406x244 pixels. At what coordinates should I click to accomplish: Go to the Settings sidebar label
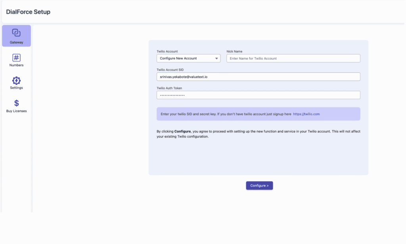pyautogui.click(x=16, y=88)
